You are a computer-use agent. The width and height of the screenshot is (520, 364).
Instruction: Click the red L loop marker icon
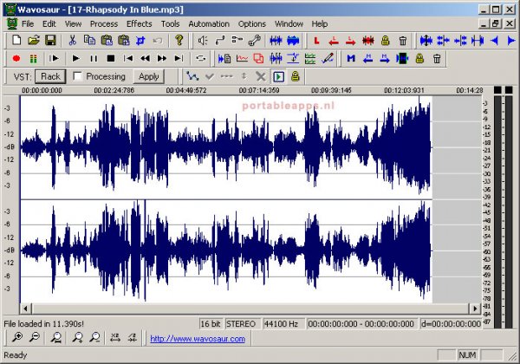[x=316, y=41]
